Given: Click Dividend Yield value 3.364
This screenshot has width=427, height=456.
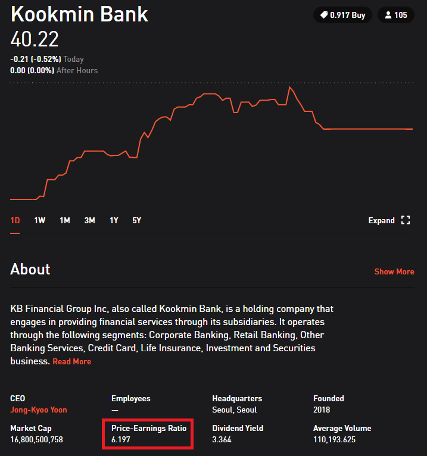Looking at the screenshot, I should coord(222,439).
